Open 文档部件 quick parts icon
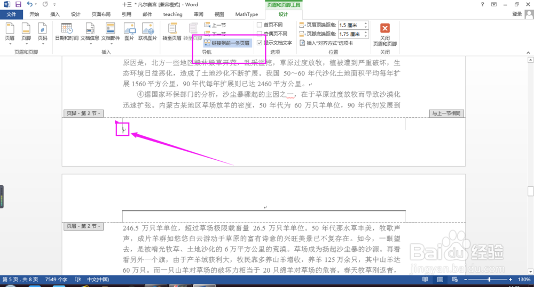The width and height of the screenshot is (534, 287). [111, 29]
